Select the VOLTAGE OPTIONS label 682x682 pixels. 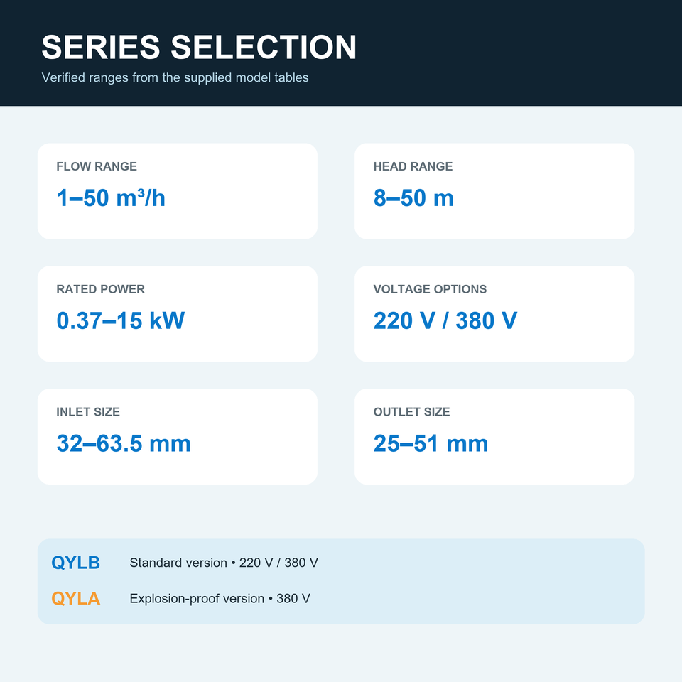point(431,289)
